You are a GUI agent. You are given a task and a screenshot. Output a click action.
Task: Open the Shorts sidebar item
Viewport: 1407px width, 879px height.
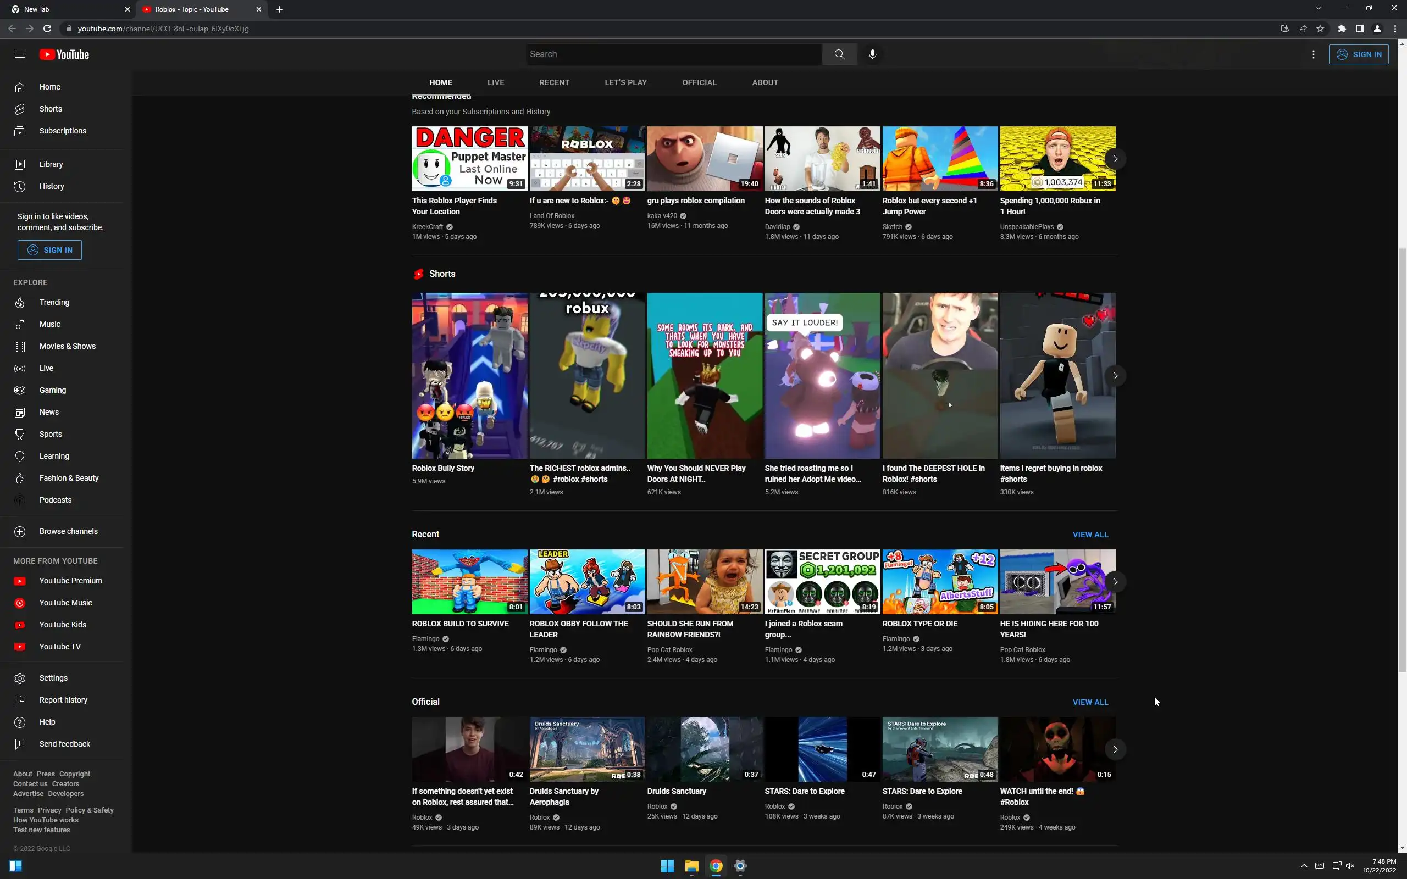point(51,109)
